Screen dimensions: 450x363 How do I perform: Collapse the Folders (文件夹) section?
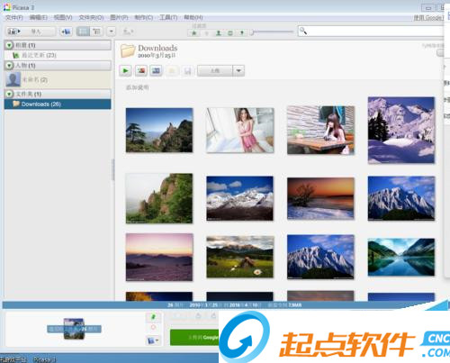pyautogui.click(x=9, y=94)
